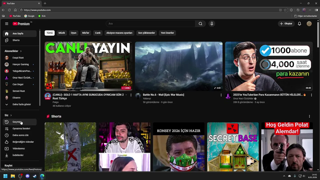Viewport: 320px width, 180px height.
Task: Select the Tümü filter chip
Action: (50, 33)
